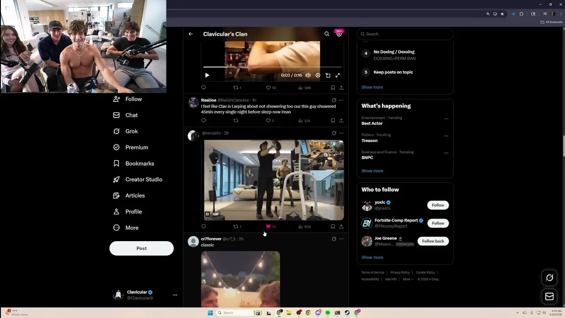Bookmark RealJoe's post

pos(333,120)
